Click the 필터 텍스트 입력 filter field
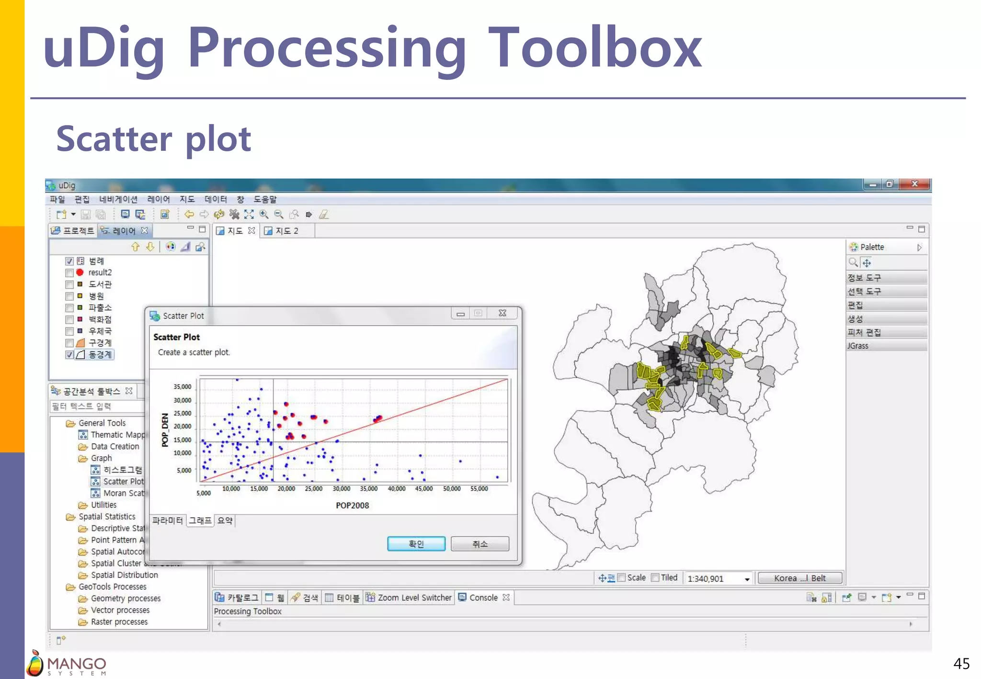 point(97,407)
